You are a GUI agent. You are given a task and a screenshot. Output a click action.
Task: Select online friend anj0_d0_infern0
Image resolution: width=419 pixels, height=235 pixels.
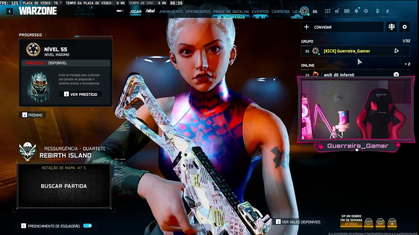(355, 74)
